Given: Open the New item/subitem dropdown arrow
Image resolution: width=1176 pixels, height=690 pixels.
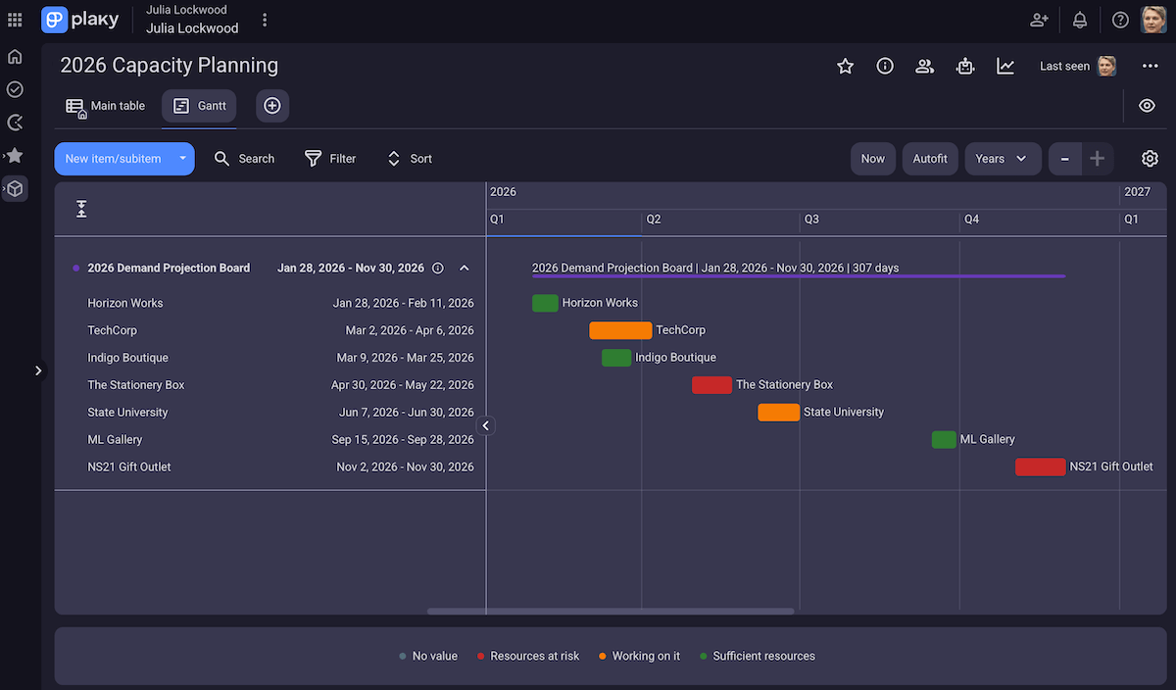Looking at the screenshot, I should click(180, 158).
